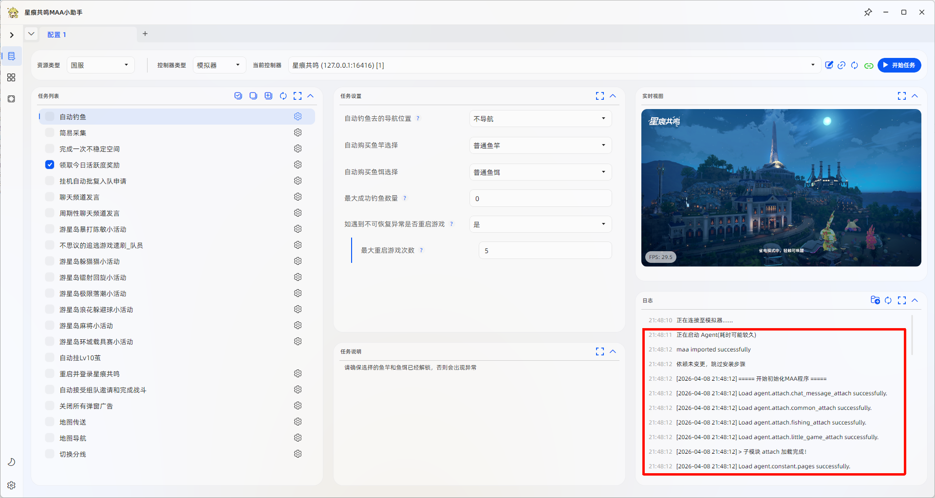Show help for 最大重启游戏次数
935x498 pixels.
[421, 250]
